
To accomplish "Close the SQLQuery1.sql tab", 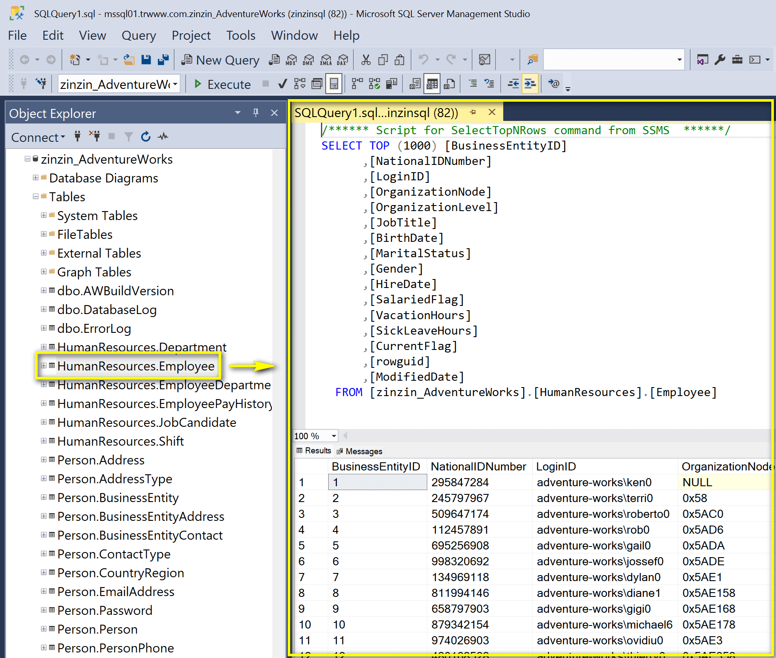I will point(492,112).
